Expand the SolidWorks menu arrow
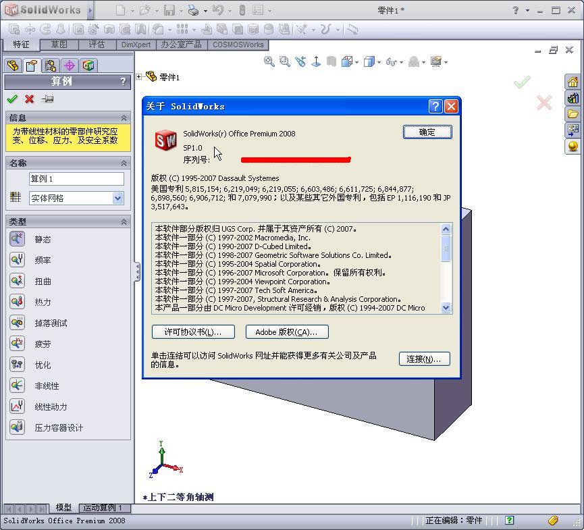The height and width of the screenshot is (530, 584). [x=90, y=10]
